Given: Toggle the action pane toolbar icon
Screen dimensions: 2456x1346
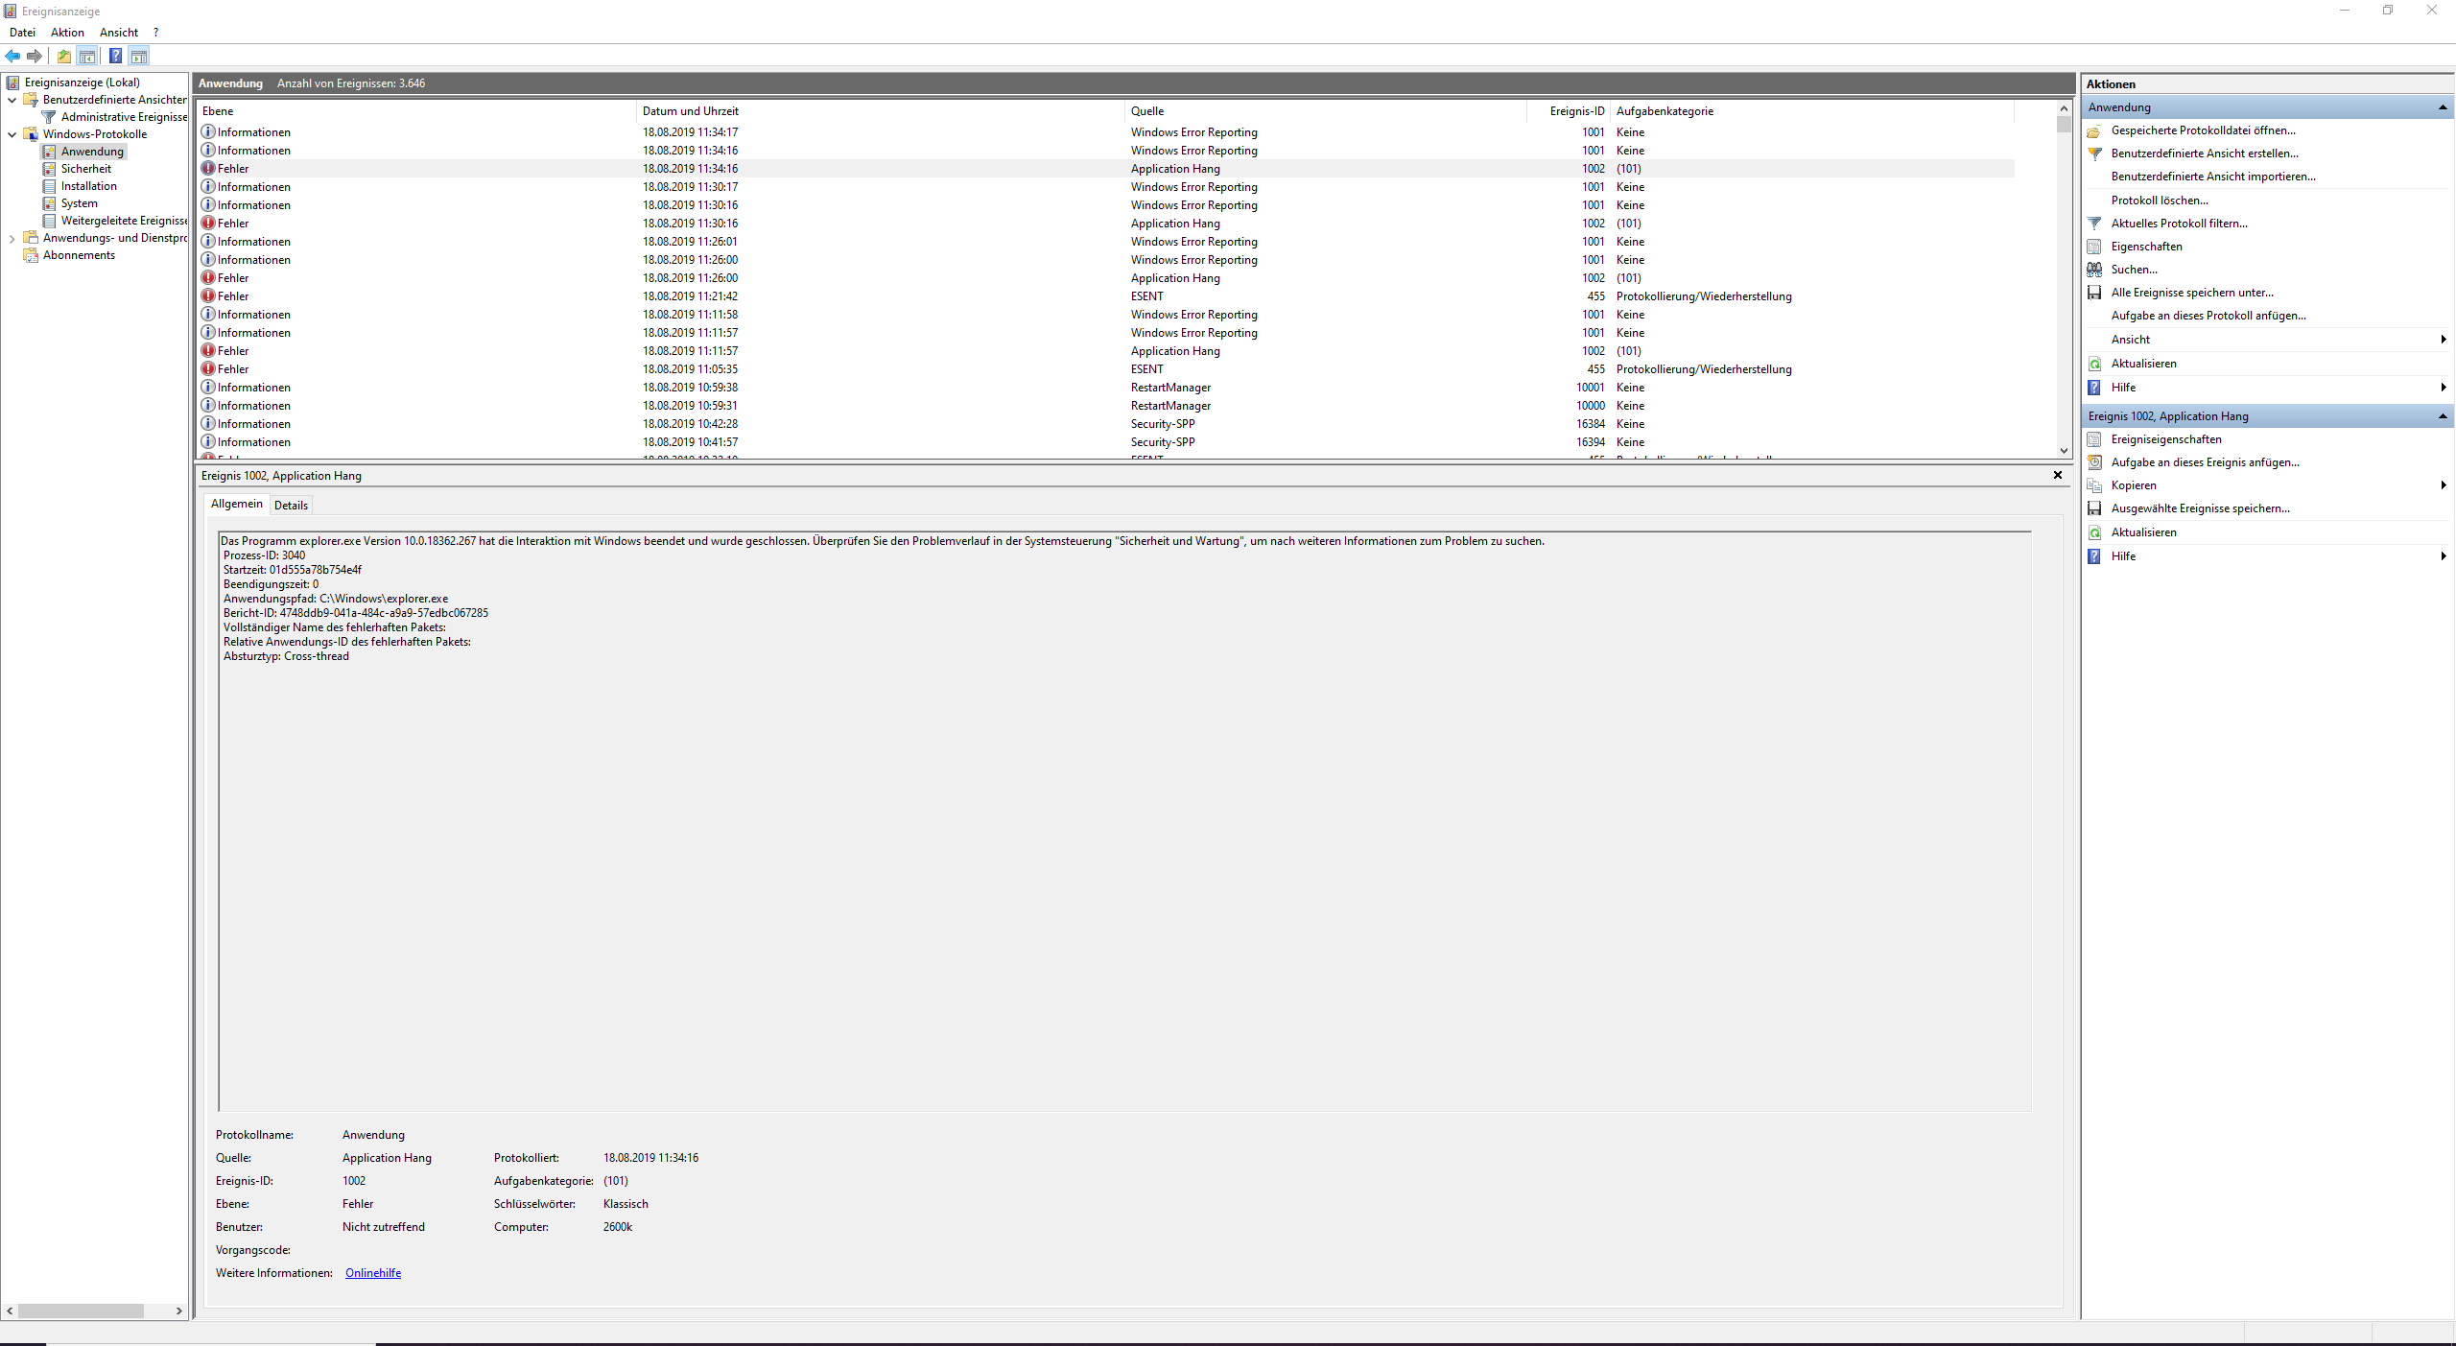Looking at the screenshot, I should pos(139,56).
